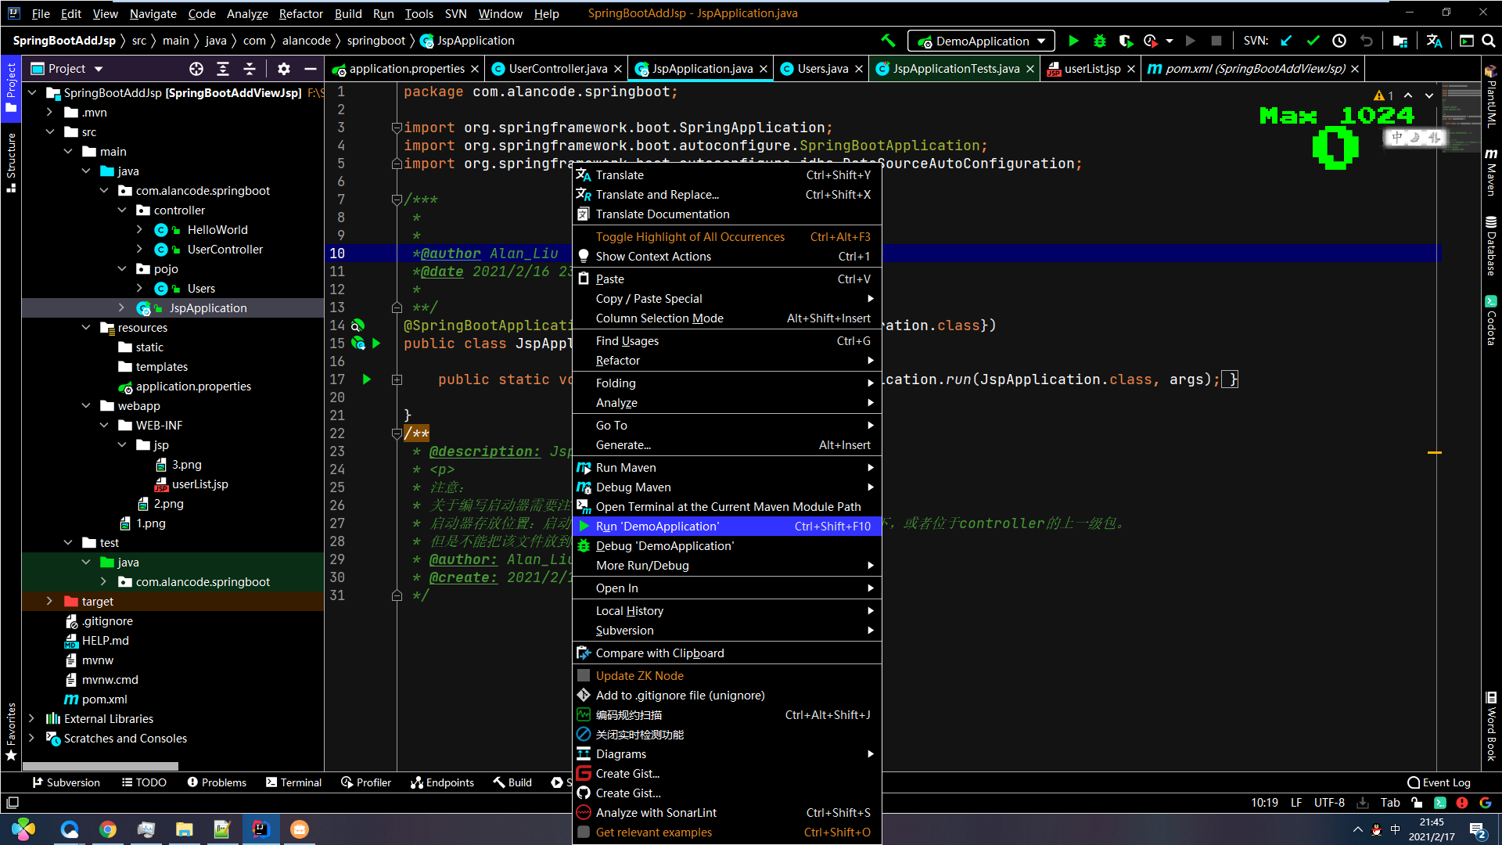Toggle read-only lock icon in status bar
This screenshot has height=845, width=1502.
click(x=1417, y=803)
